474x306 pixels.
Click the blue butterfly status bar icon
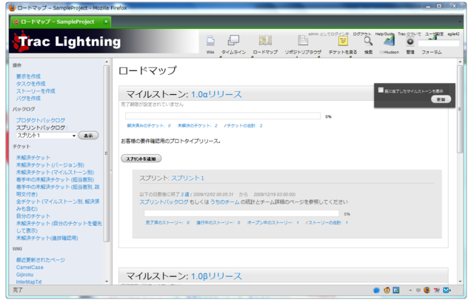point(447,290)
